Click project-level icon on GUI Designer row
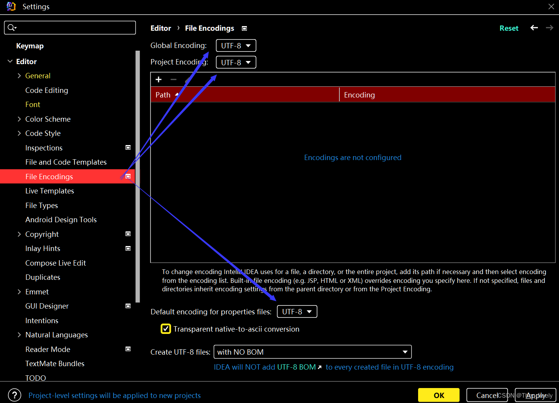The width and height of the screenshot is (559, 403). click(x=128, y=306)
